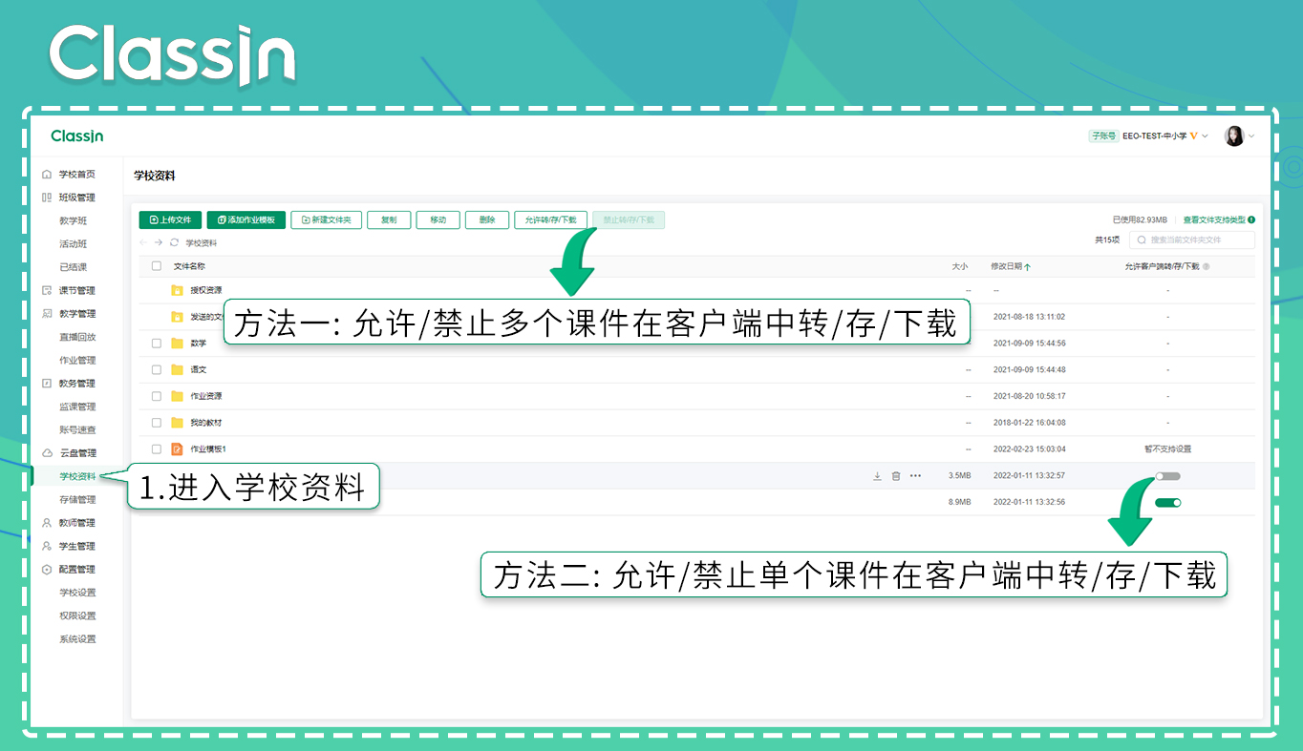The width and height of the screenshot is (1303, 751).
Task: Click the 教务管理 icon in the sidebar
Action: tap(47, 384)
